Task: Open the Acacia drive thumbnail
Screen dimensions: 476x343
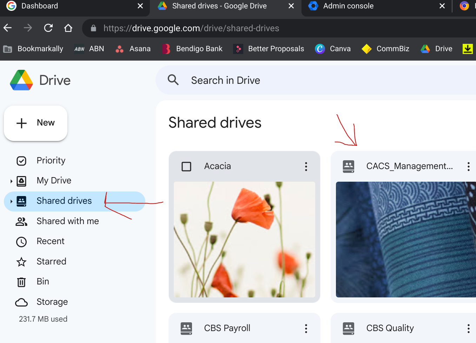Action: pyautogui.click(x=244, y=239)
